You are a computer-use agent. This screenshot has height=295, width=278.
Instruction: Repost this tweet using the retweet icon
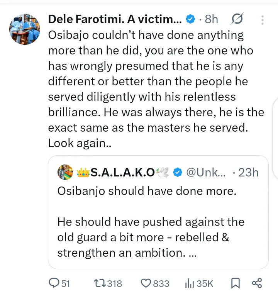click(x=99, y=283)
